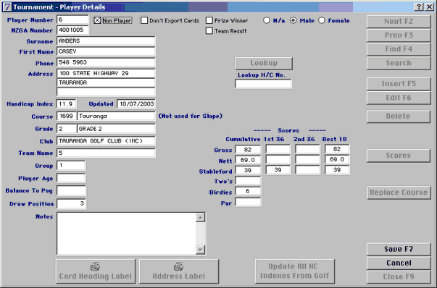Click the address line TAURANGA
437x288 pixels.
coord(107,82)
